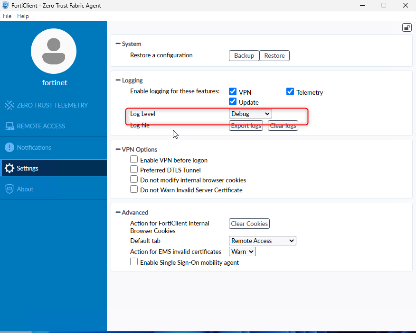Click the Settings gear icon
Screen dimensions: 416x333
click(9, 168)
